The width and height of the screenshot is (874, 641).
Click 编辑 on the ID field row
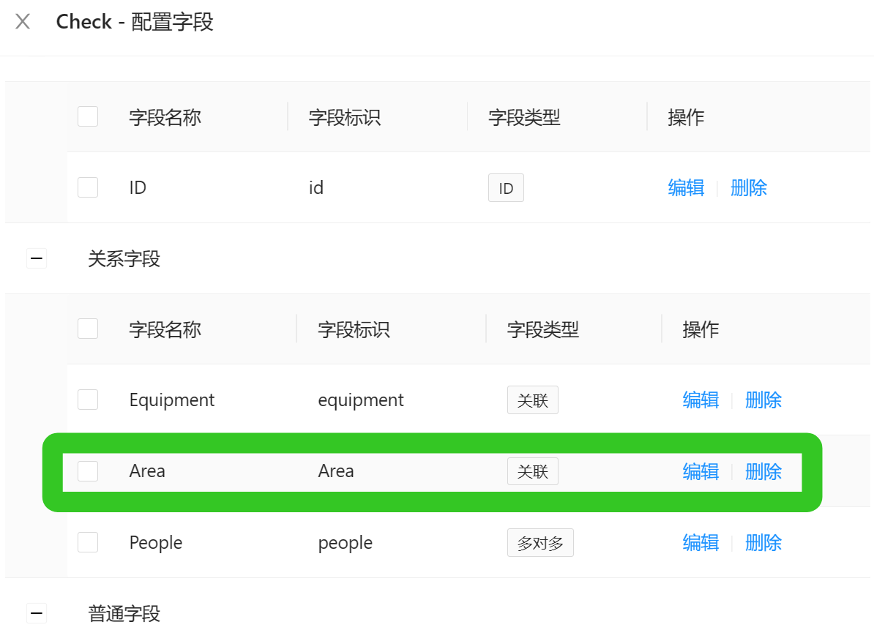point(686,188)
